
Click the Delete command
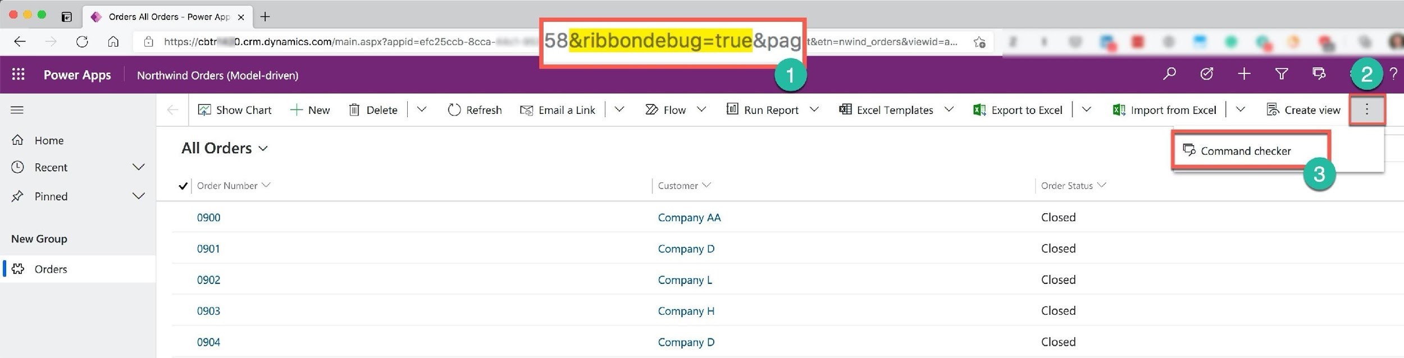click(373, 110)
